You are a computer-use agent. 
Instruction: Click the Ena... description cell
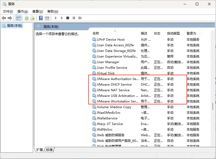pyautogui.click(x=145, y=124)
